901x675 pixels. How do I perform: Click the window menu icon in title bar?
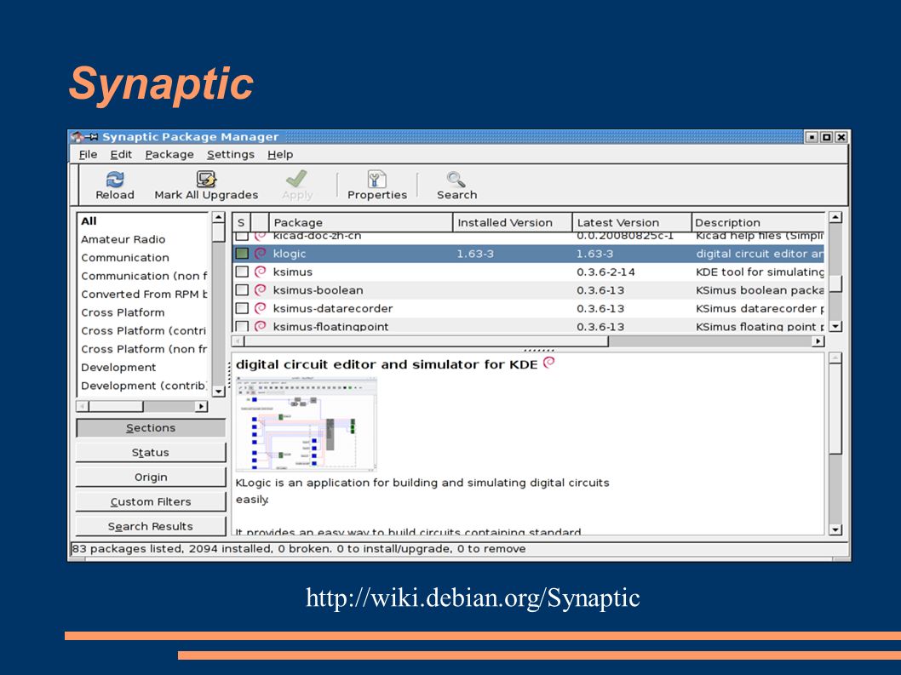tap(77, 137)
